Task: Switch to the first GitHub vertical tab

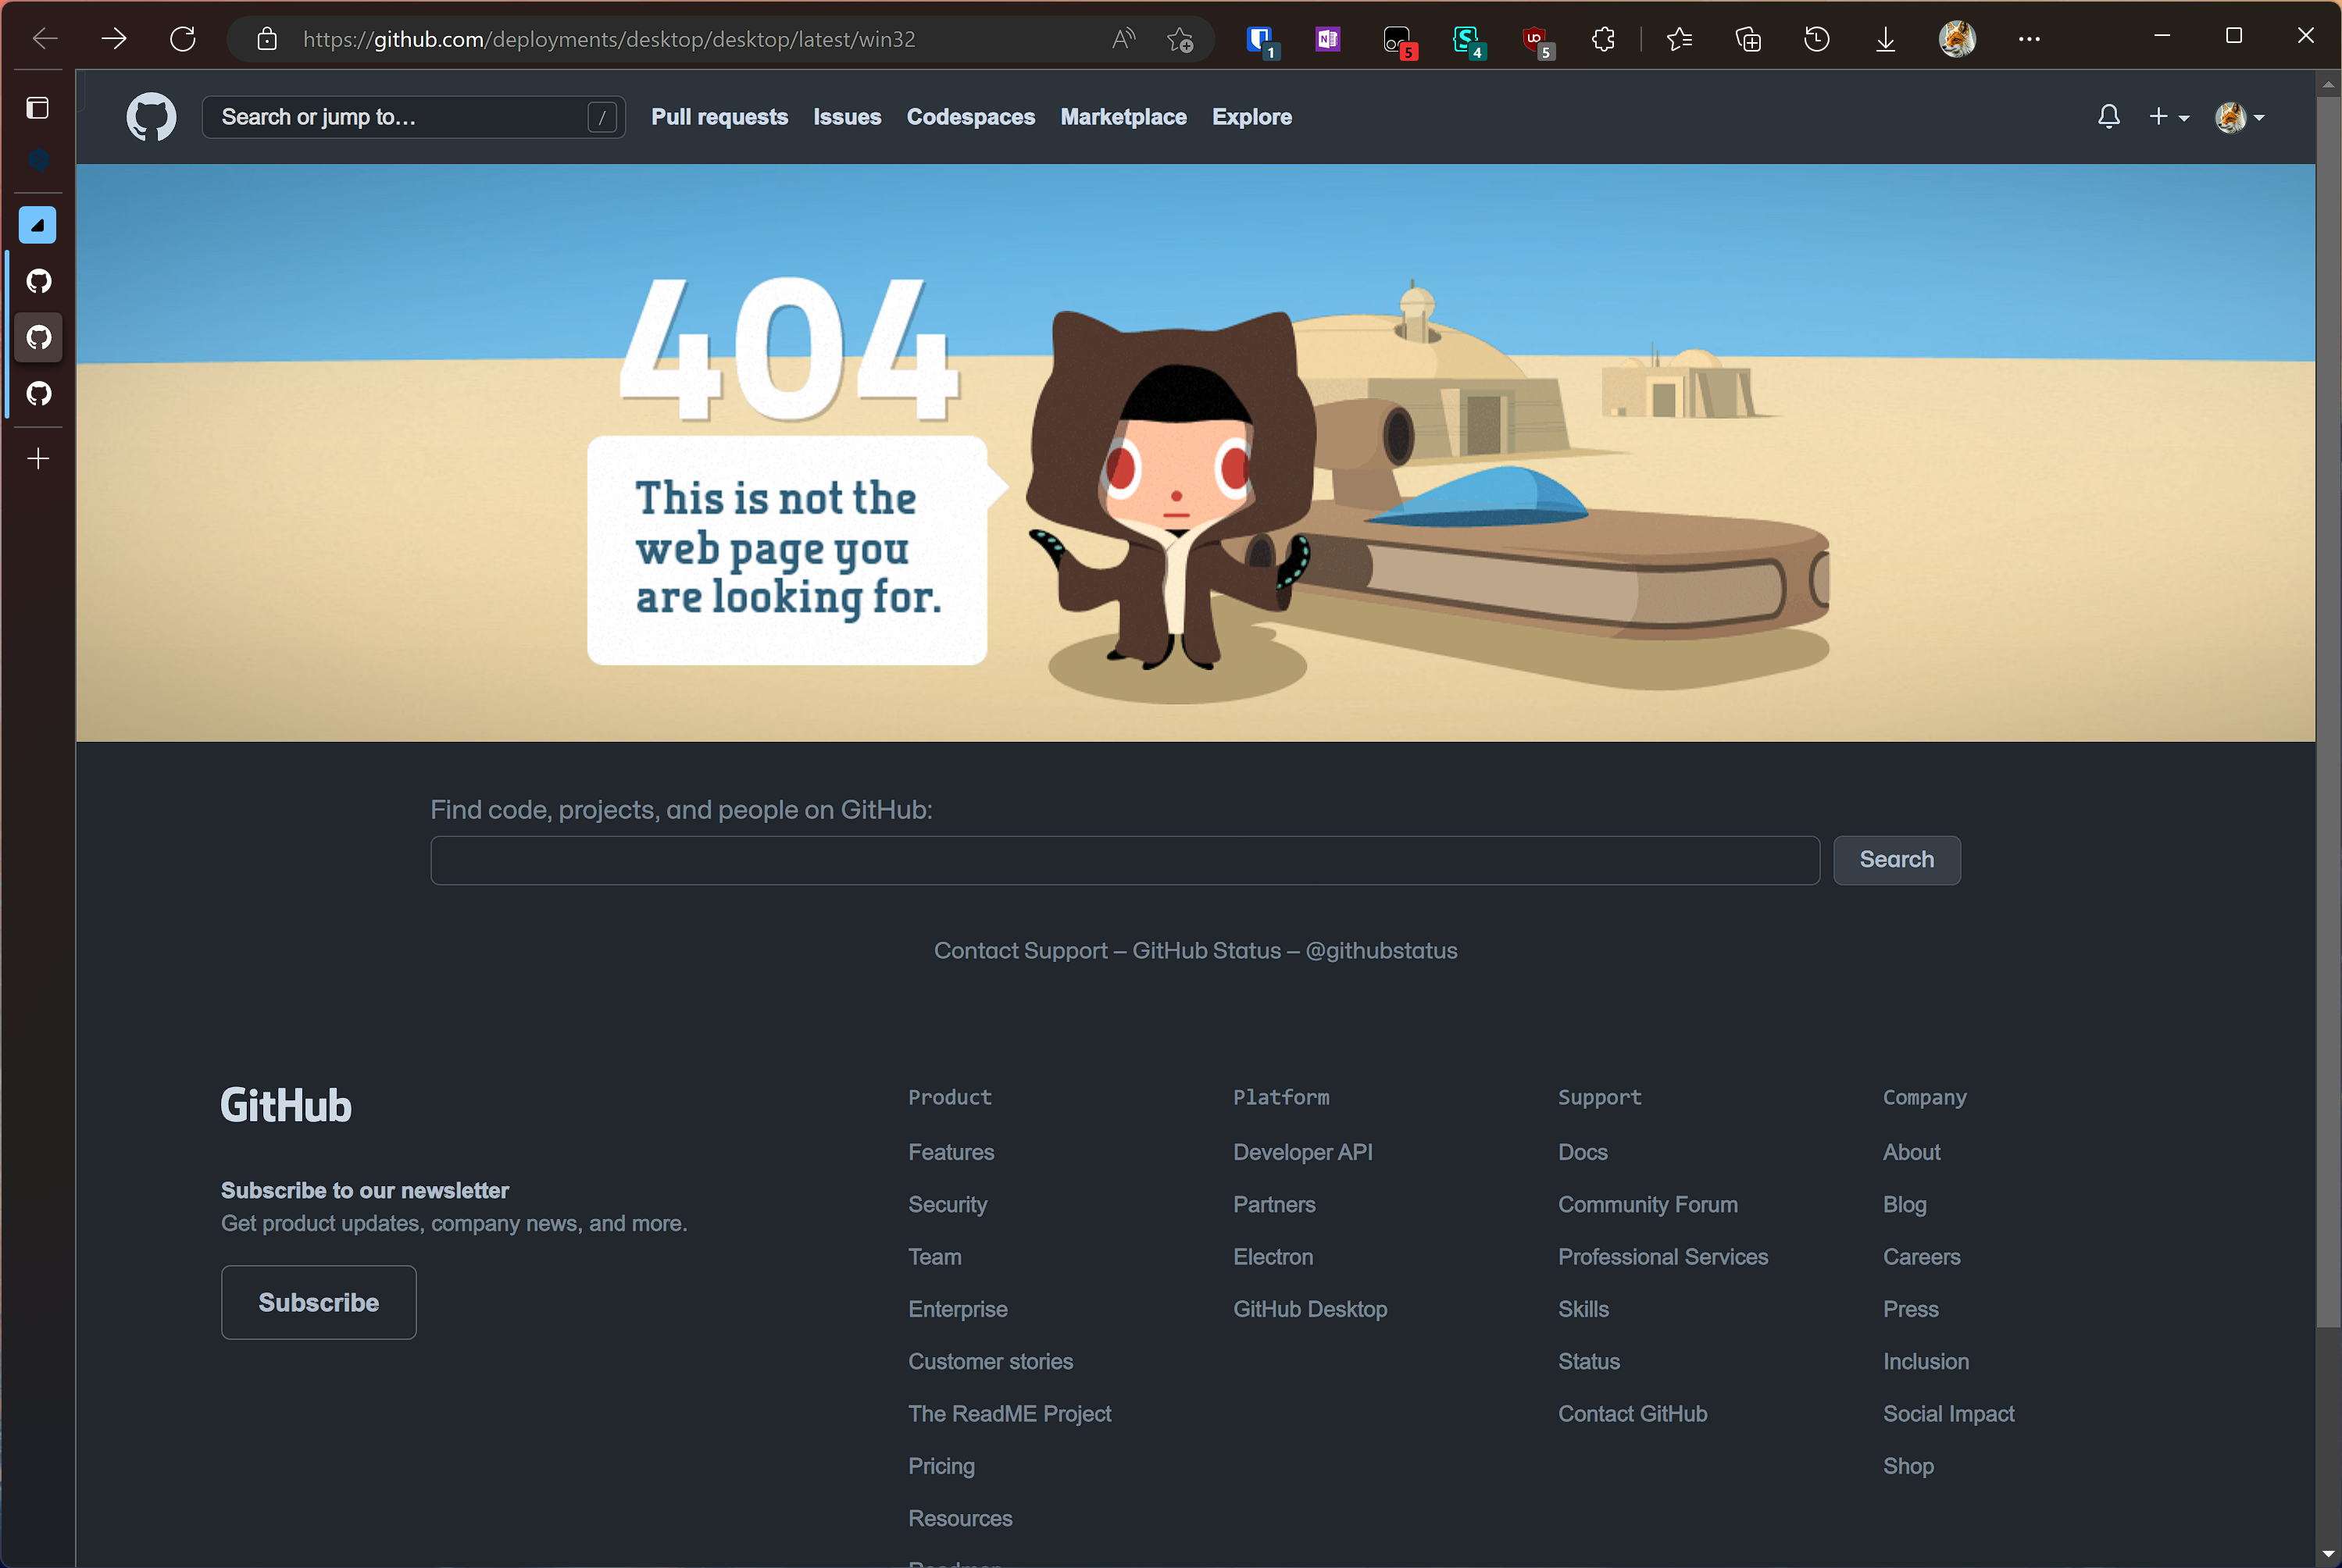Action: pos(39,281)
